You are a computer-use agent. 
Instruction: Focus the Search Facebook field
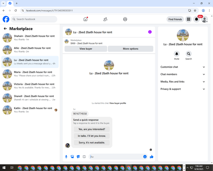pyautogui.click(x=34, y=19)
